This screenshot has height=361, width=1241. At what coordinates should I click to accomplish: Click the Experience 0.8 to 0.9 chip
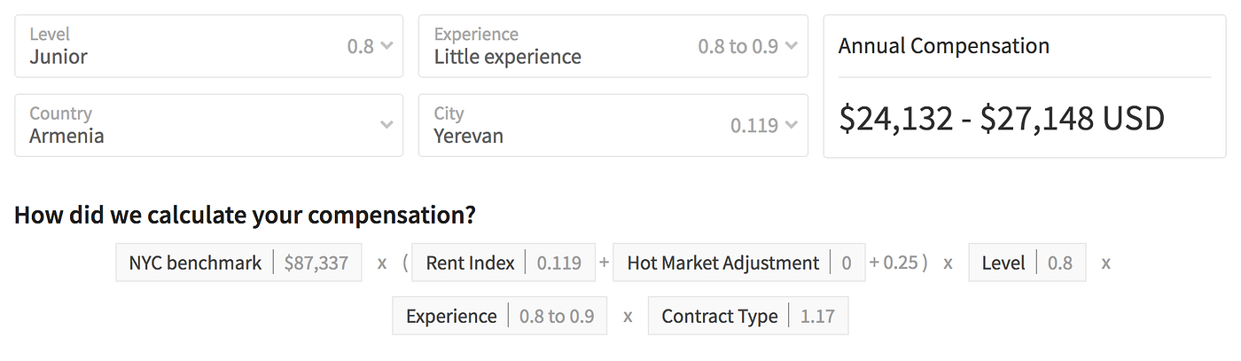499,317
